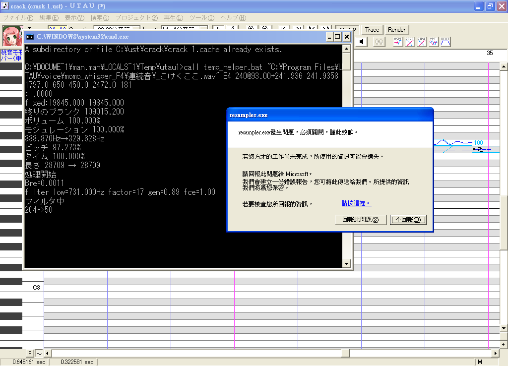Toggle the P pitch display button
The width and height of the screenshot is (508, 366).
(29, 353)
